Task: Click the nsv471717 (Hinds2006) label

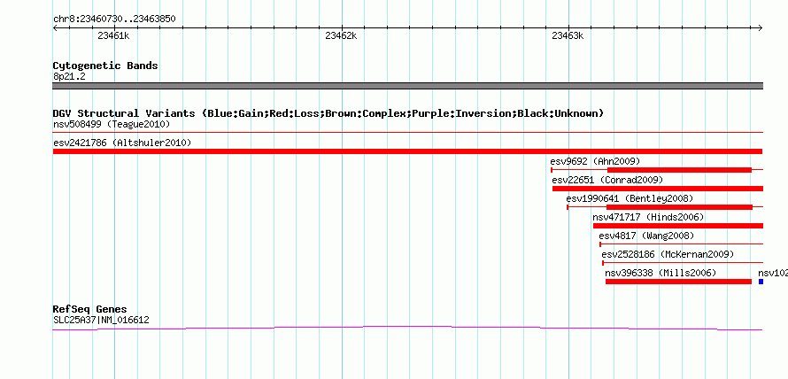Action: coord(648,217)
